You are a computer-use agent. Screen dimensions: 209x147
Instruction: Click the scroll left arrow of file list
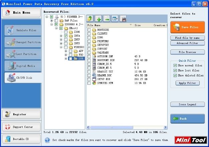click(x=88, y=127)
